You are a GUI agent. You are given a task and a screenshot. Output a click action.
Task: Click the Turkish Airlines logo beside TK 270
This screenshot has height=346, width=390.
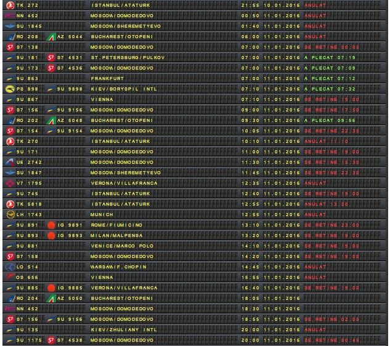point(10,142)
